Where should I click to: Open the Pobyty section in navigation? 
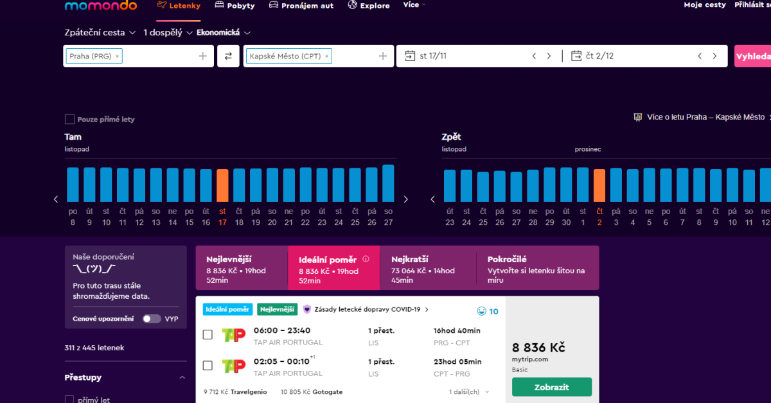235,6
